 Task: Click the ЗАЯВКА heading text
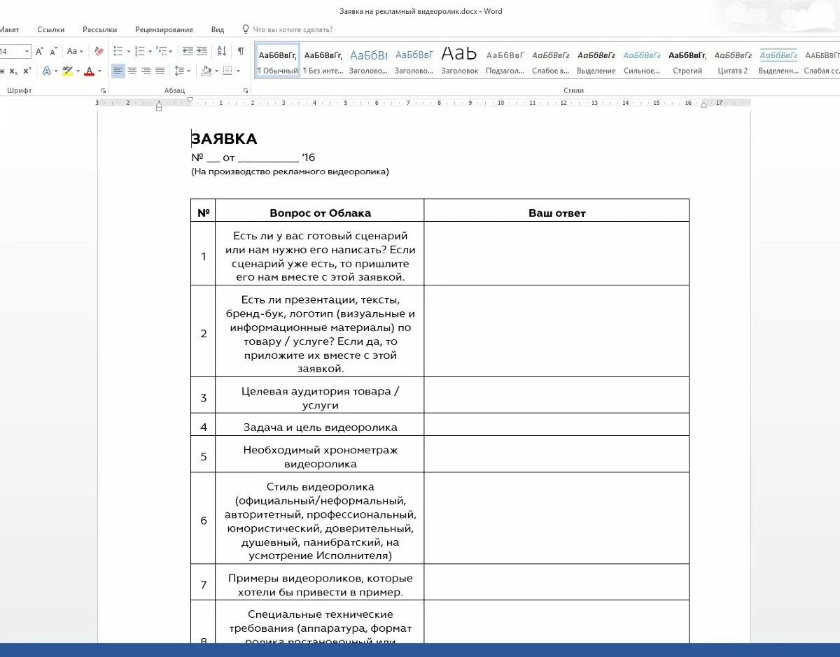tap(224, 139)
